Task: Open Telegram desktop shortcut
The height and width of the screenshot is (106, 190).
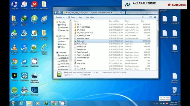Action: [x=24, y=63]
